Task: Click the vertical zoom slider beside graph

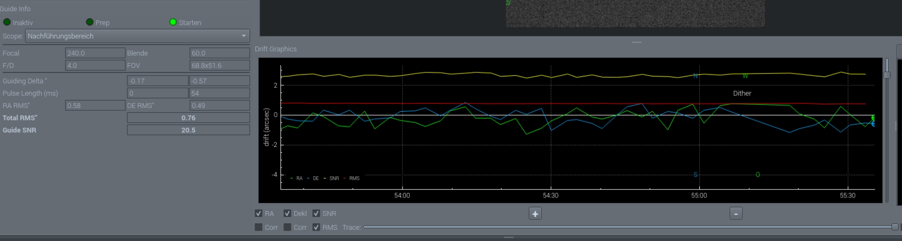Action: pyautogui.click(x=887, y=75)
